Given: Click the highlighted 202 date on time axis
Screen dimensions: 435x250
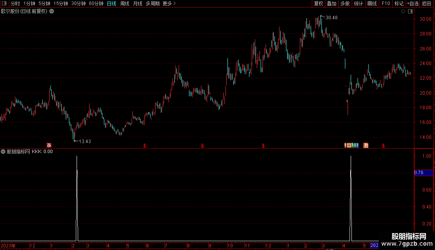Looking at the screenshot, I should pyautogui.click(x=374, y=245).
